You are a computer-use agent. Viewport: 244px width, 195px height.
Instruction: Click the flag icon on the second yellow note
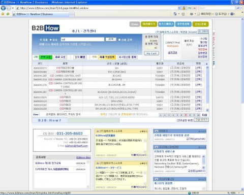[98, 163]
